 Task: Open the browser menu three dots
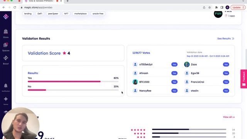[x=243, y=7]
